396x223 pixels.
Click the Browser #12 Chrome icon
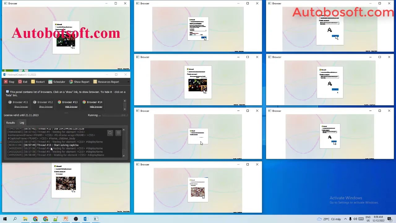[35, 102]
